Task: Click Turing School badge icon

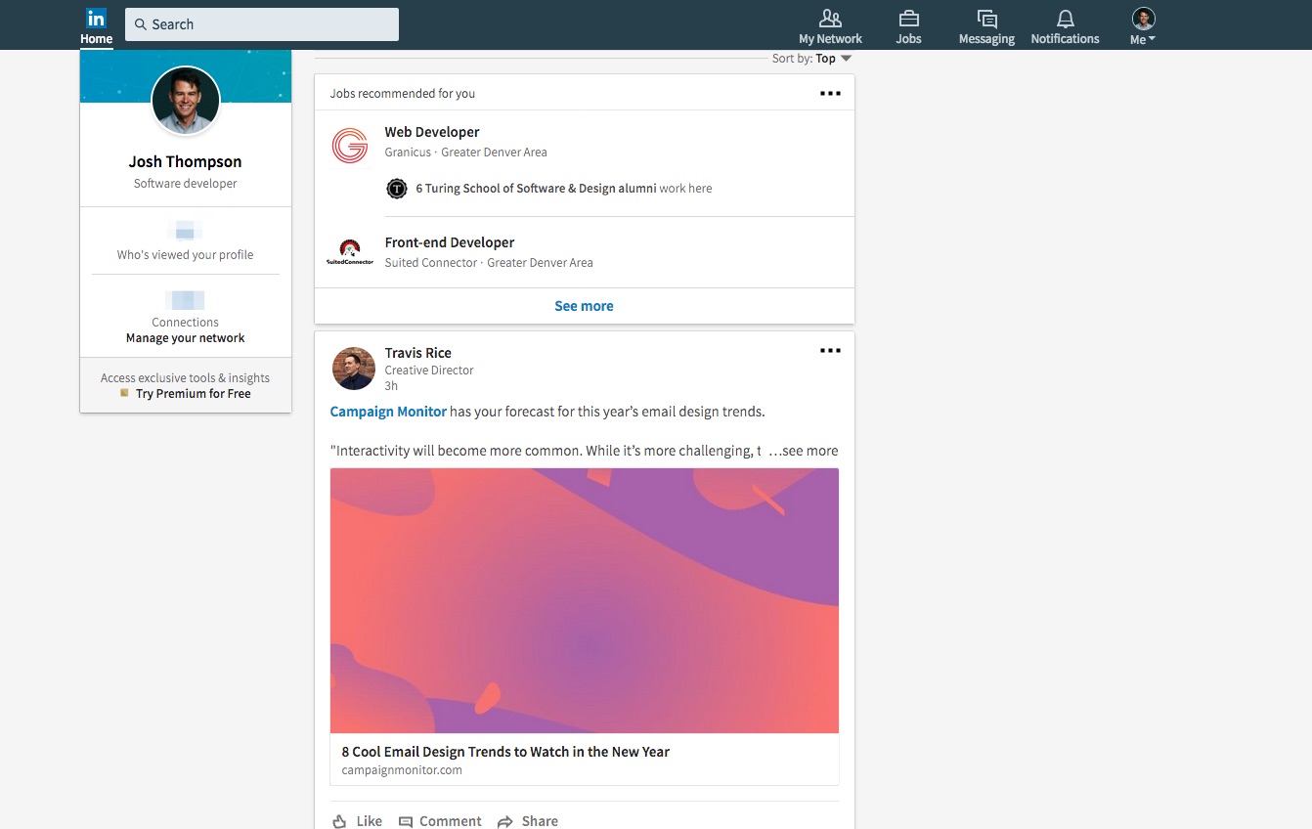Action: pos(396,189)
